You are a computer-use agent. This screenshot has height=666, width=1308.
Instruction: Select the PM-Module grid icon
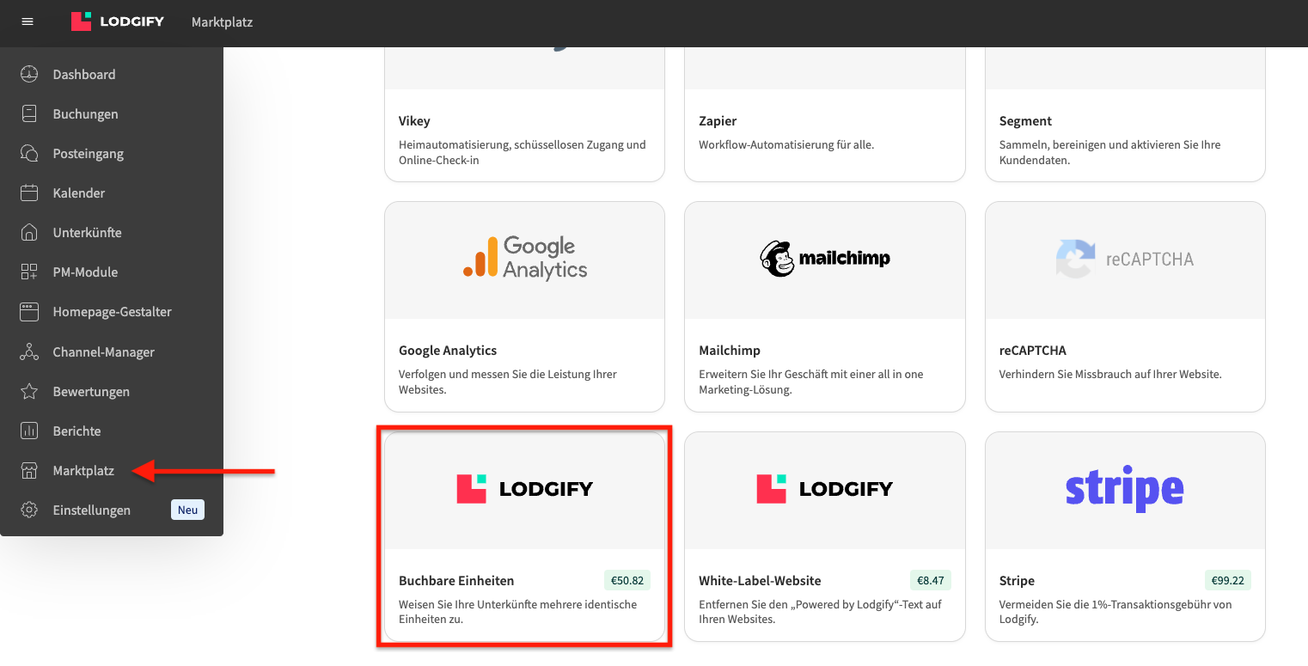pos(29,272)
